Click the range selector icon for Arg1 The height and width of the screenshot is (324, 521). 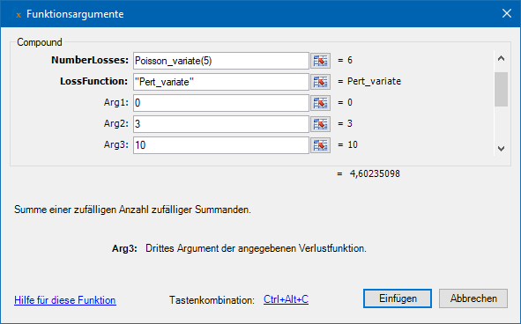click(320, 103)
